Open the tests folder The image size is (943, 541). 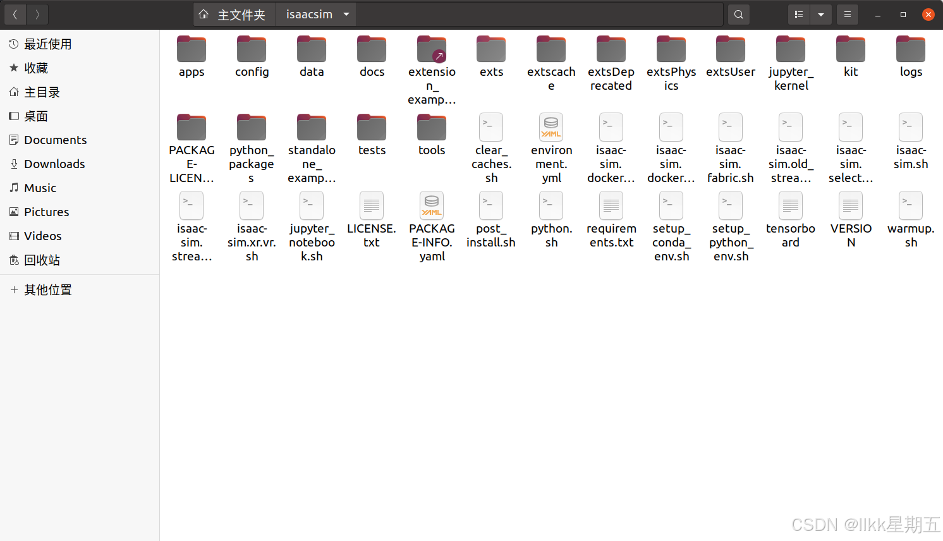point(372,135)
